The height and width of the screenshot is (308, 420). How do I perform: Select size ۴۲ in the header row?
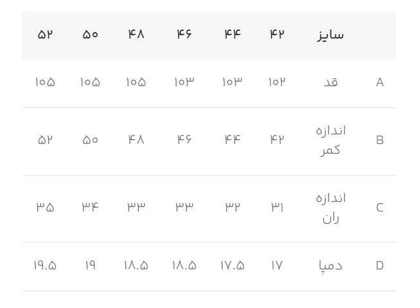[x=277, y=35]
